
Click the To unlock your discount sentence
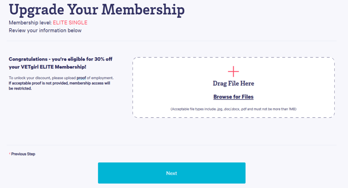(61, 78)
